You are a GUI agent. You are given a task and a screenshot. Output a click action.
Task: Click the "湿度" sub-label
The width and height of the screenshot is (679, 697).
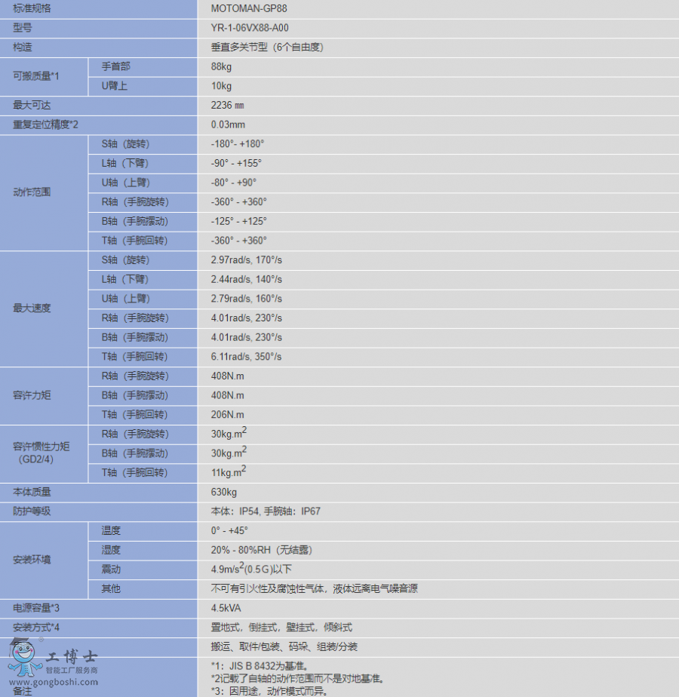pyautogui.click(x=111, y=550)
